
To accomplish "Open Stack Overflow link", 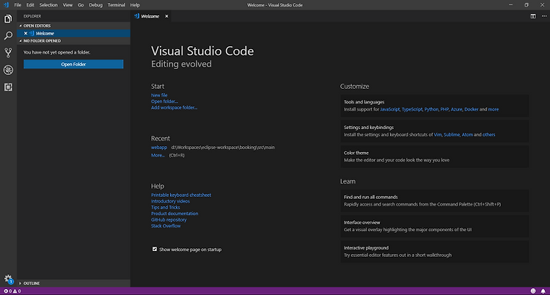I will tap(166, 226).
